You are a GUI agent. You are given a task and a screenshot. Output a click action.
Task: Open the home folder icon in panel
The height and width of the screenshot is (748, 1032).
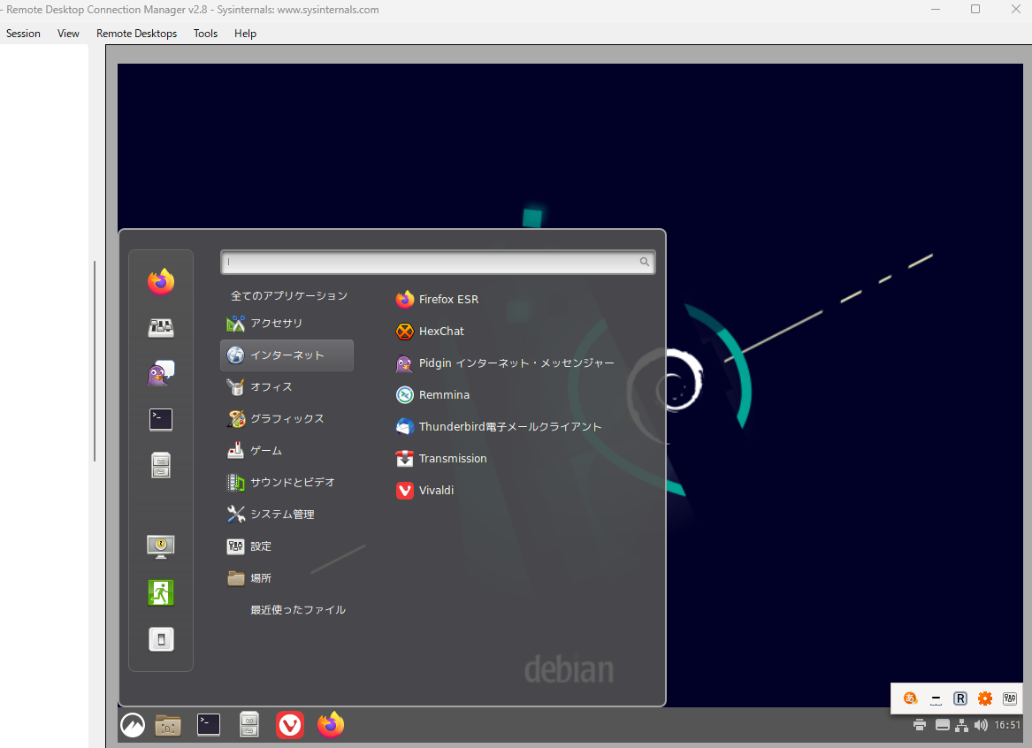click(168, 725)
